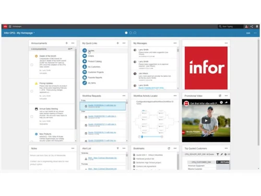Check the Pricing Updates announcement checkbox
Screen dimensions: 261x196
pyautogui.click(x=32, y=91)
